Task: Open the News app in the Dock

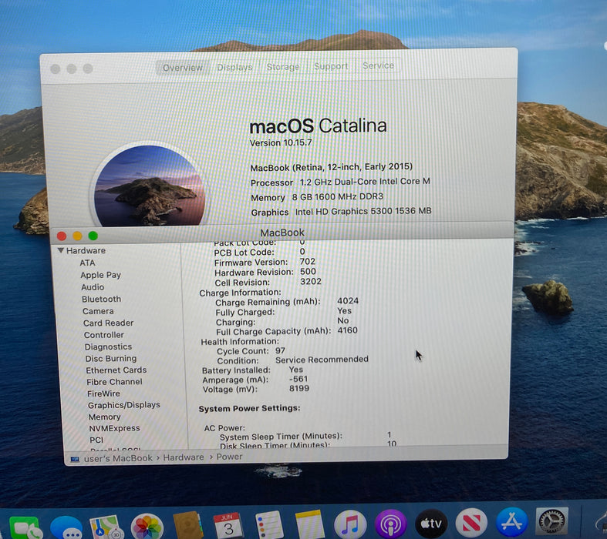Action: [x=471, y=523]
